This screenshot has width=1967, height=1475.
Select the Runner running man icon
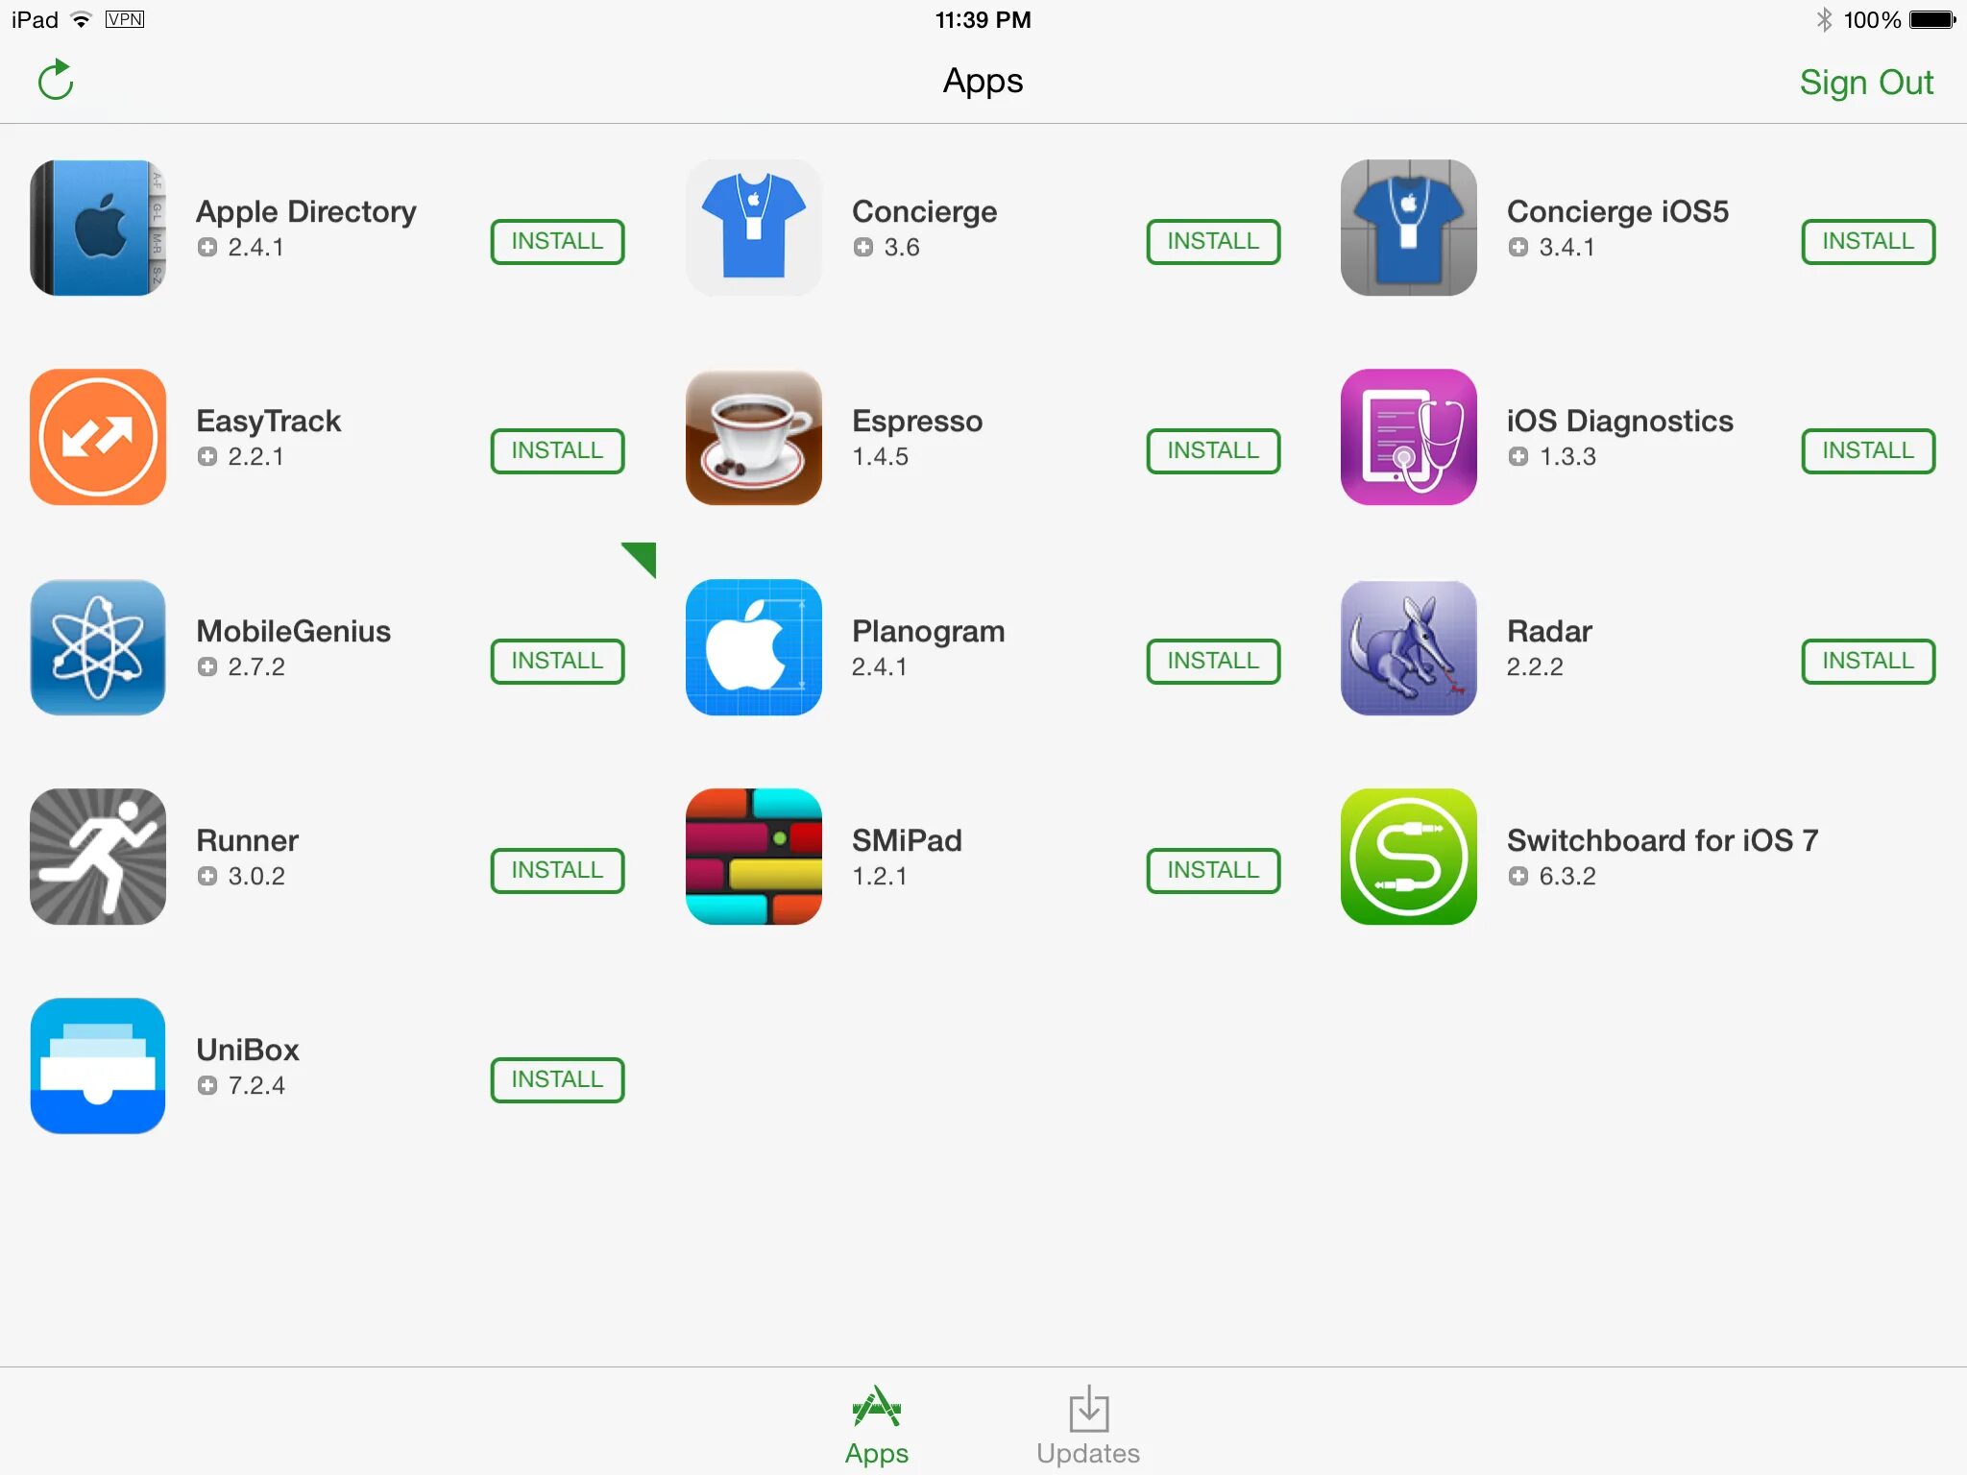pos(98,857)
